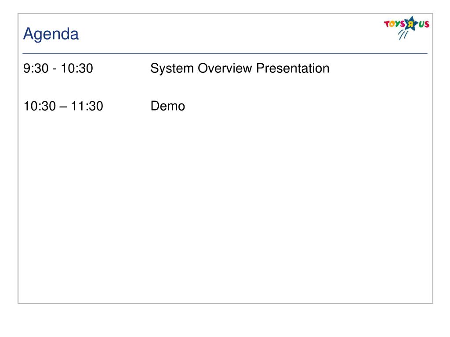Select the blue divider line under the title
Screen dimensions: 450x337
click(225, 54)
